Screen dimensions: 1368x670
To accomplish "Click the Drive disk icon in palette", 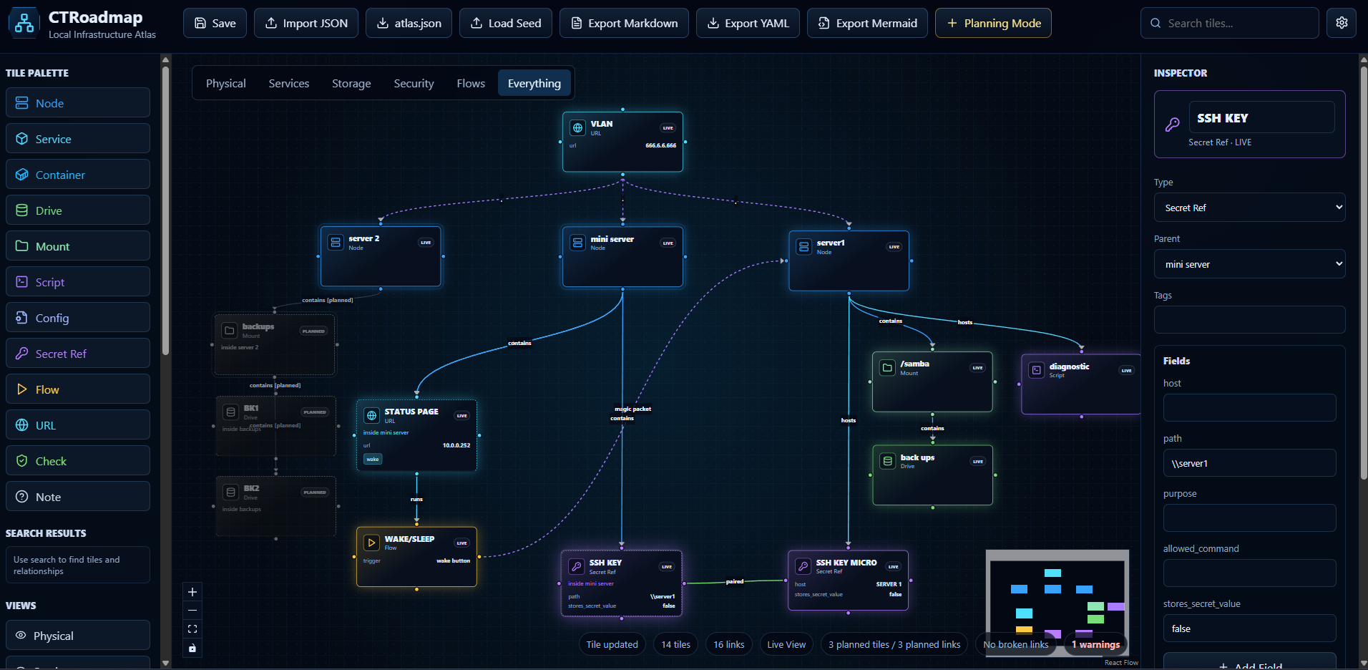I will (x=22, y=210).
